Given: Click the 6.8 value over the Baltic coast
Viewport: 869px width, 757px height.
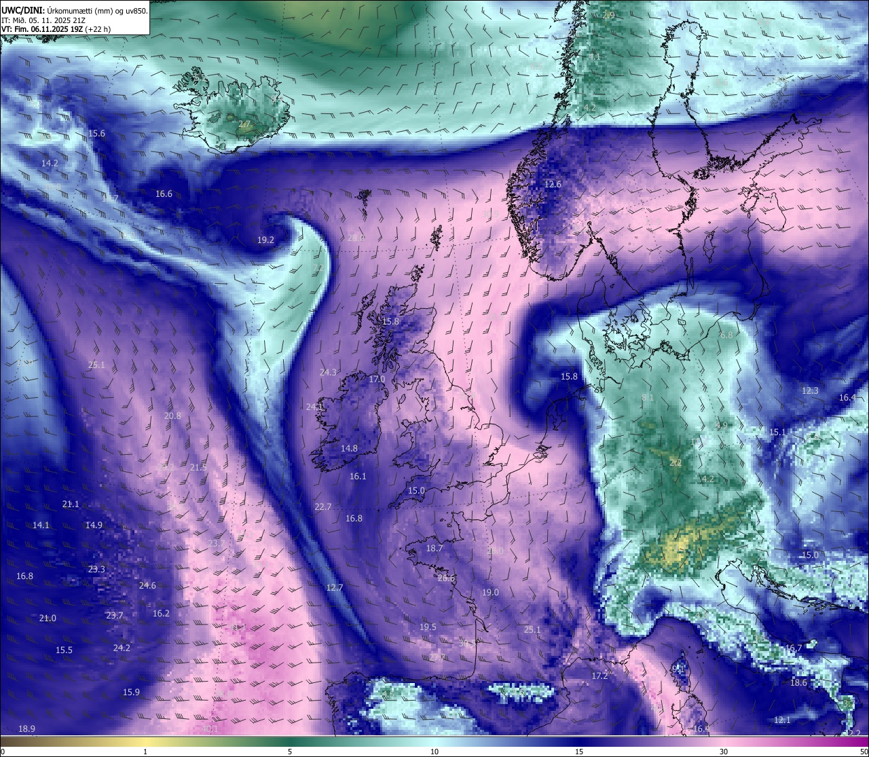Looking at the screenshot, I should pyautogui.click(x=726, y=335).
